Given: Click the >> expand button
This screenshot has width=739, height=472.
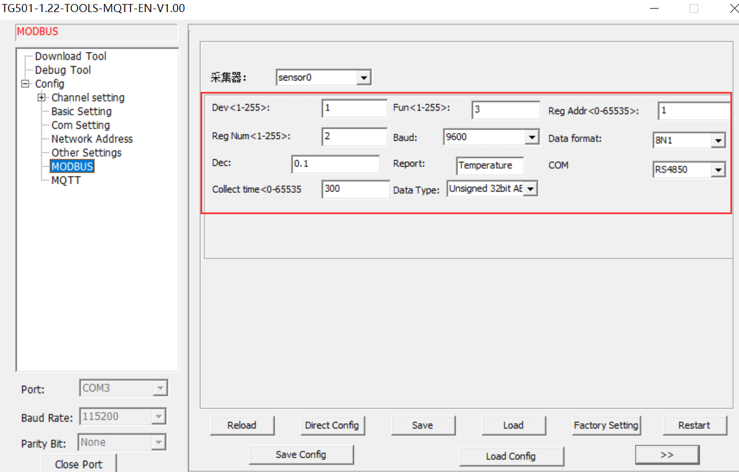Looking at the screenshot, I should pyautogui.click(x=667, y=454).
